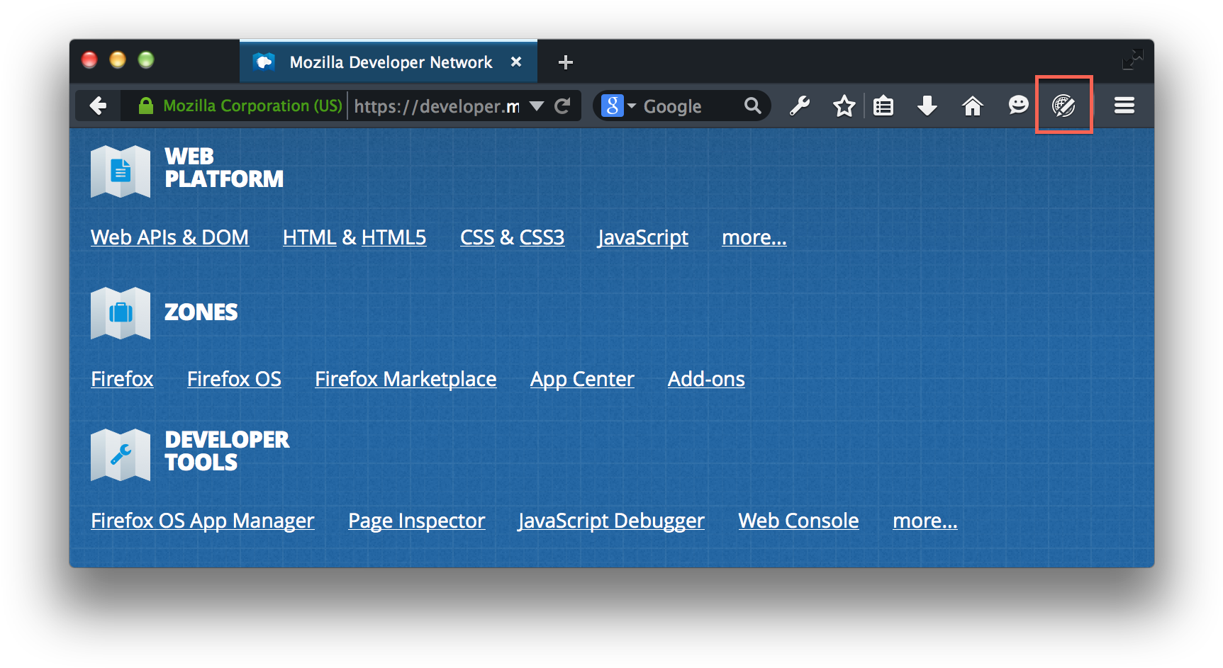Open the URL history dropdown arrow

537,106
